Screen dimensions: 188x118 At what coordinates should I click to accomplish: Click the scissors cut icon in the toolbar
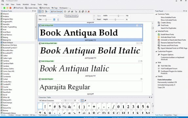pos(80,12)
